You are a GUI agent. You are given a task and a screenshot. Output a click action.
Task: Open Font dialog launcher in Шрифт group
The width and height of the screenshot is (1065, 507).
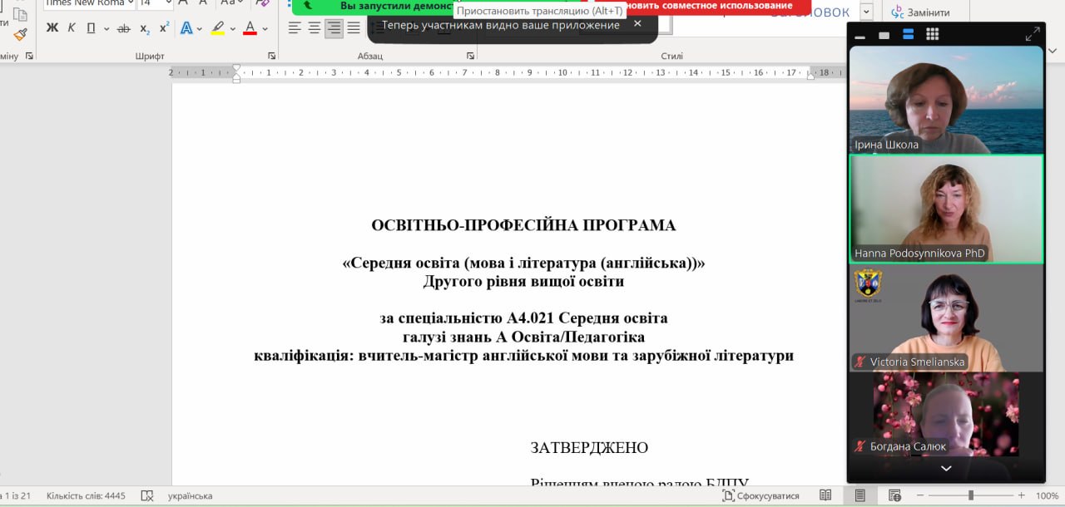[271, 56]
